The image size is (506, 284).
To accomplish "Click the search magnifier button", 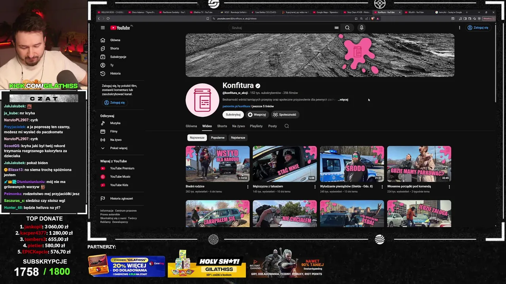I will click(347, 28).
